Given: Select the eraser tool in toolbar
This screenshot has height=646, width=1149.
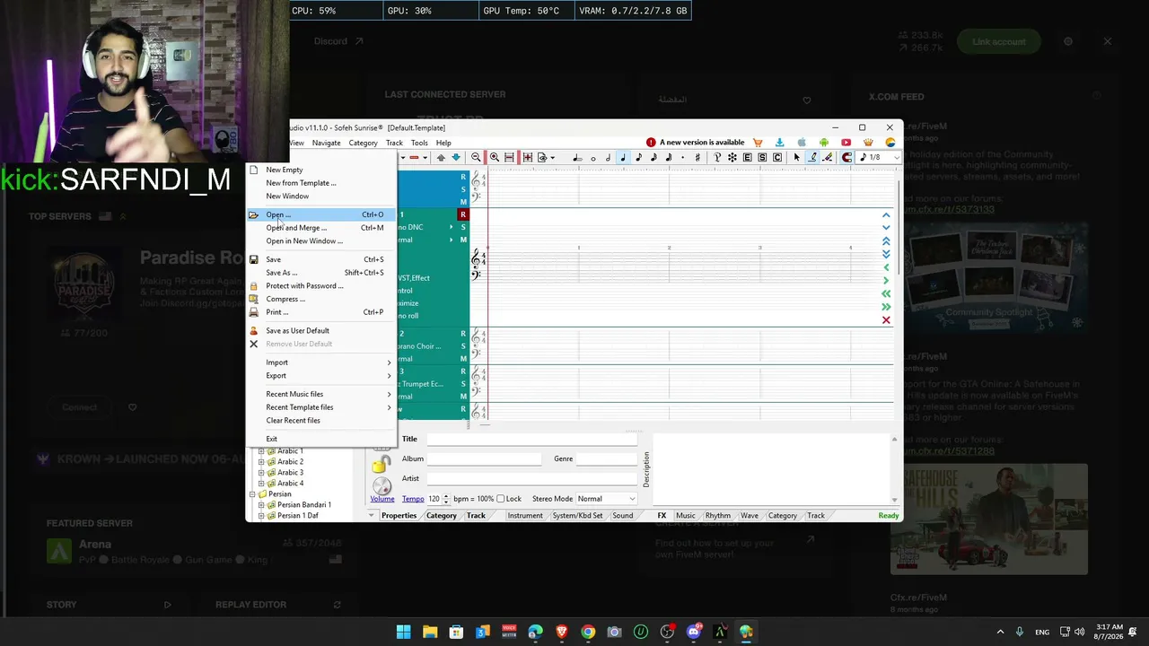Looking at the screenshot, I should (x=828, y=157).
